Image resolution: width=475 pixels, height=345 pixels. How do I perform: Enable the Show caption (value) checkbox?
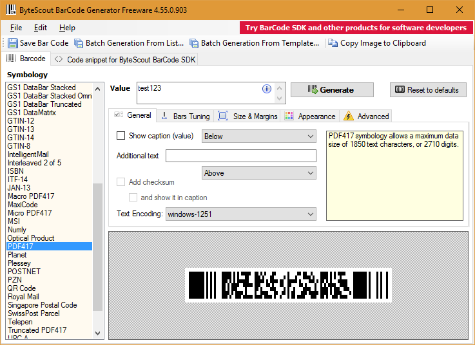click(121, 136)
